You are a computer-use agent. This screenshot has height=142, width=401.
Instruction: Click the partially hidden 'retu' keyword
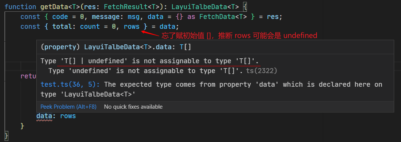tap(28, 76)
